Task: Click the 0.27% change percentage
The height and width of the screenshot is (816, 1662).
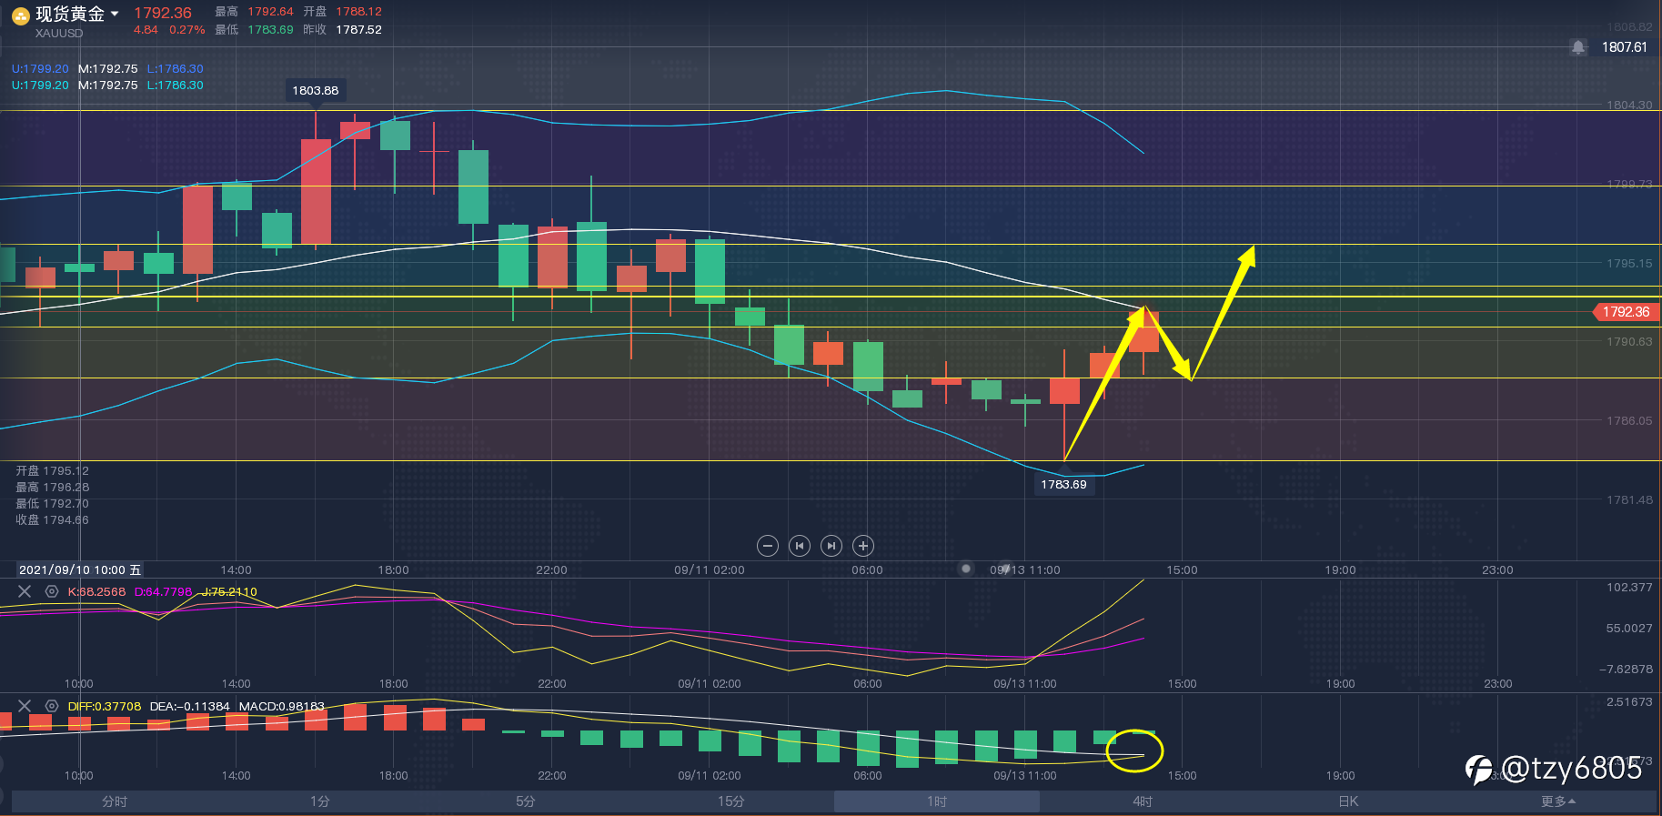Action: [187, 30]
